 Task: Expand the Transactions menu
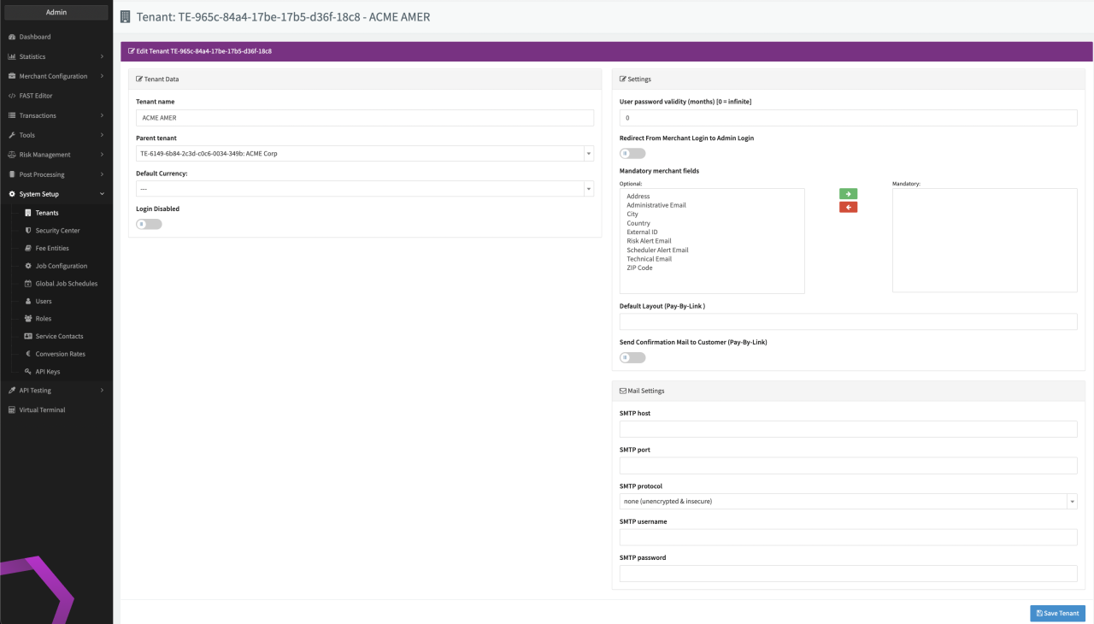point(56,115)
